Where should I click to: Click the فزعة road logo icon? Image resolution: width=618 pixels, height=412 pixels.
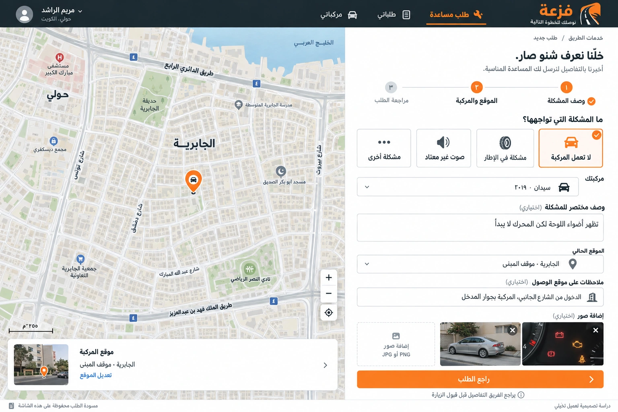coord(590,14)
